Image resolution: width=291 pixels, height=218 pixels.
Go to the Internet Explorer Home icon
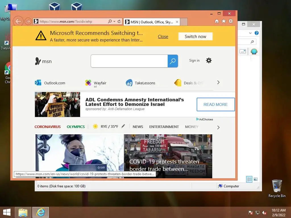click(217, 21)
